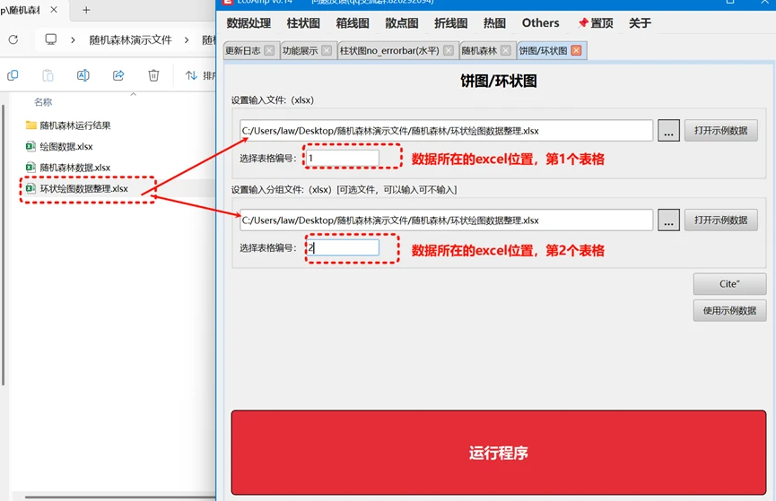Click the share icon in Explorer toolbar
The image size is (776, 501).
tap(118, 76)
